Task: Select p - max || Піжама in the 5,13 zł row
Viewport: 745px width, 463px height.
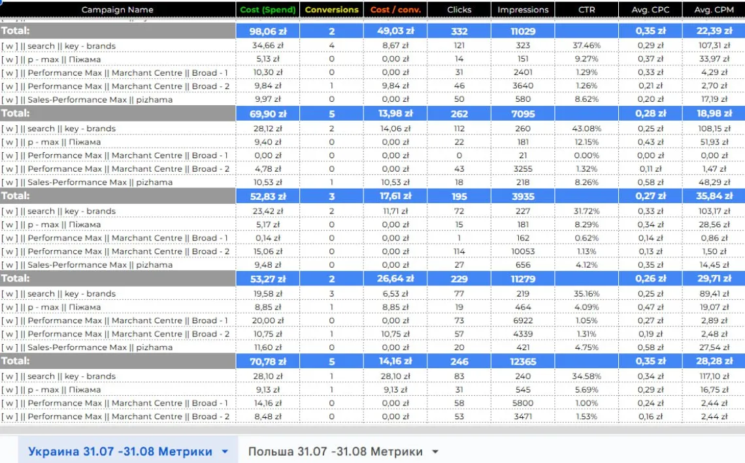Action: [64, 59]
